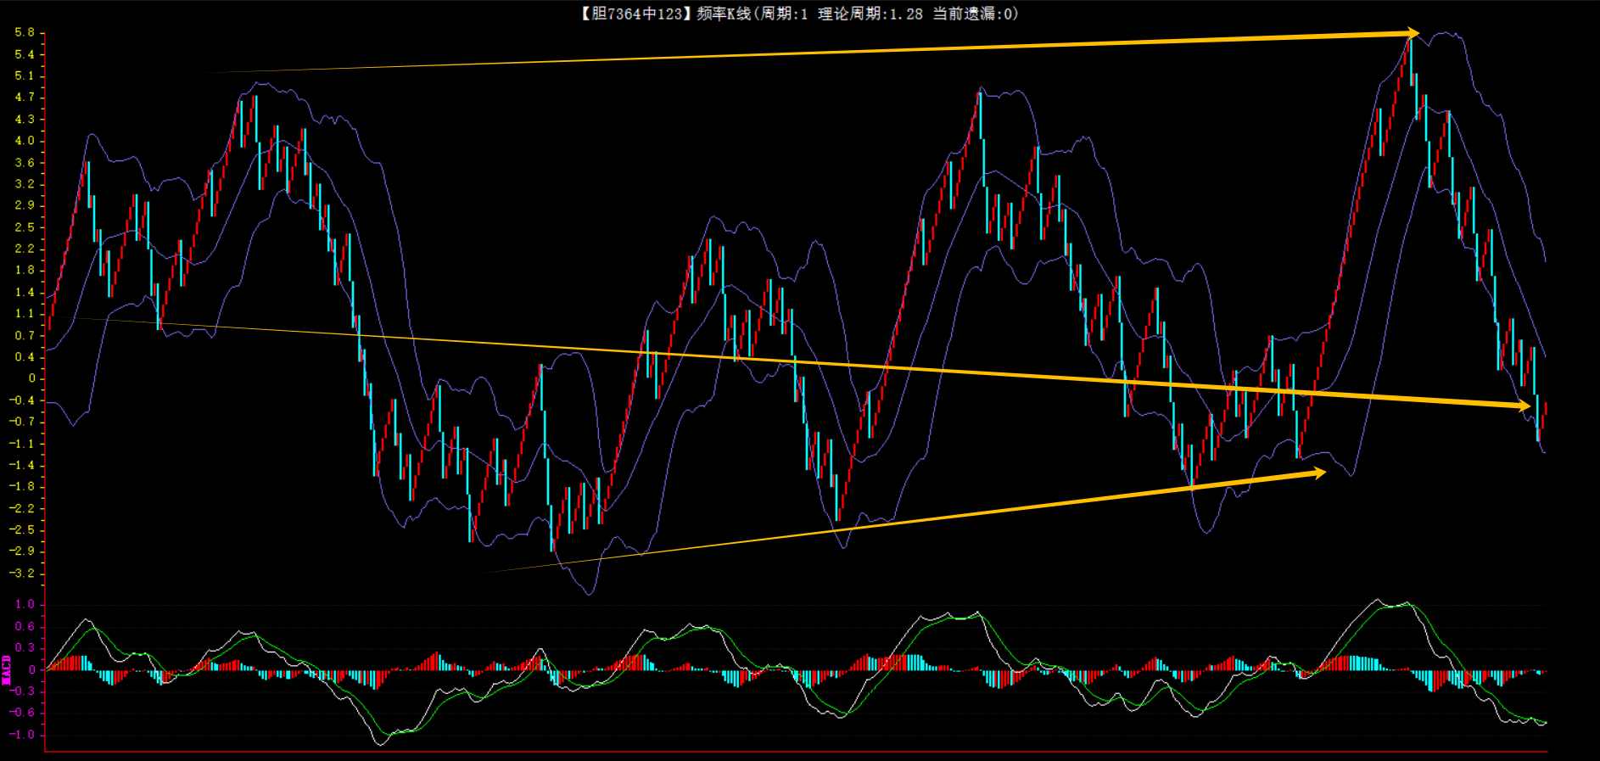The image size is (1600, 761).
Task: Click the 4.0 axis label
Action: tap(25, 141)
